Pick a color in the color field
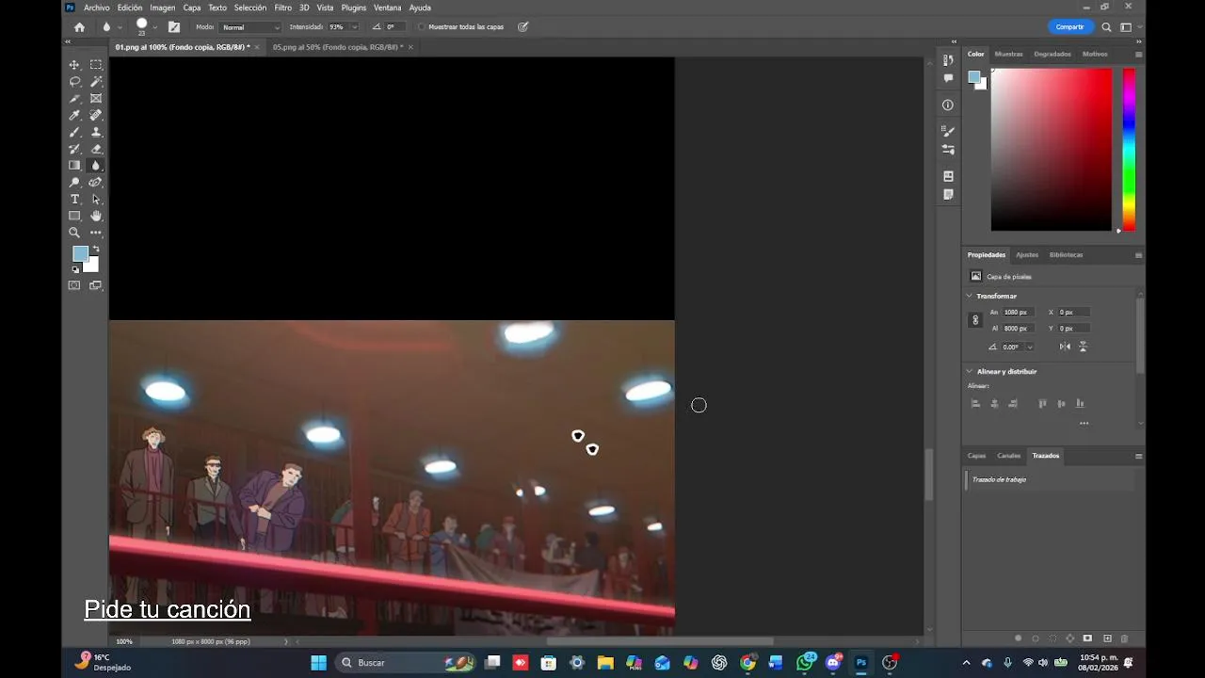The image size is (1205, 678). pos(1051,149)
